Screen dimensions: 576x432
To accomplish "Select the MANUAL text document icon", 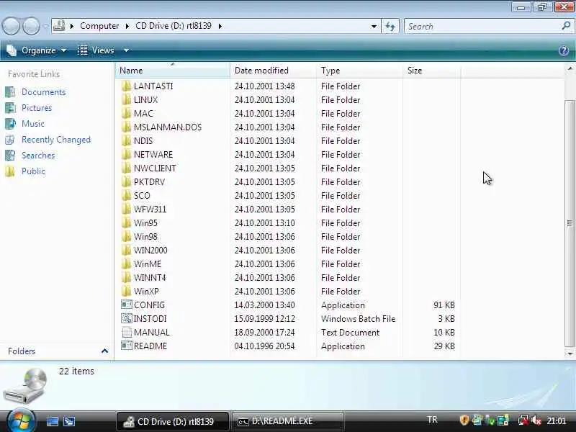I will (x=127, y=332).
